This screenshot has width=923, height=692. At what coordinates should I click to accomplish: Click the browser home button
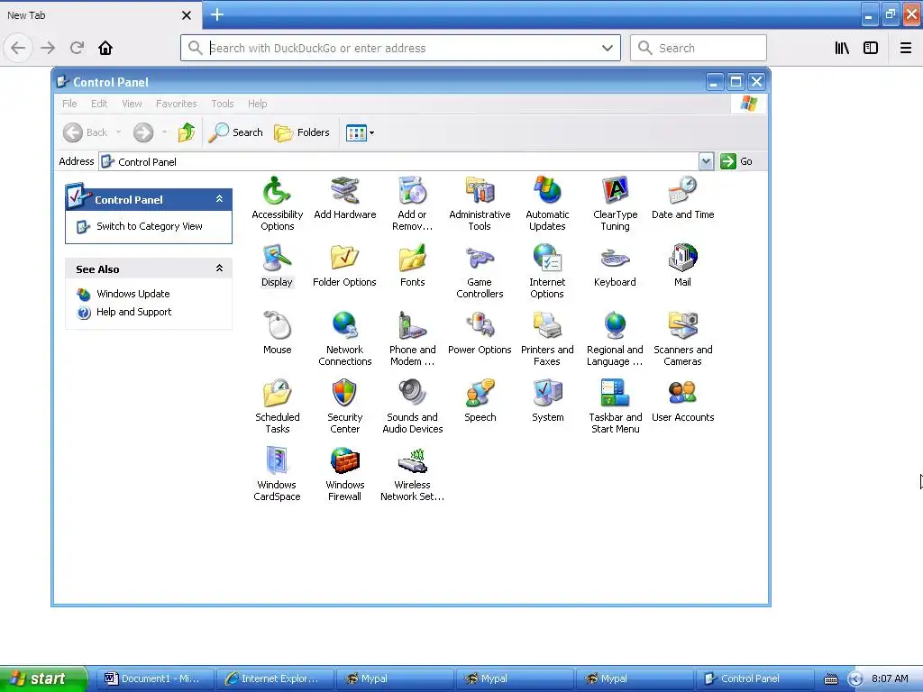pos(105,48)
